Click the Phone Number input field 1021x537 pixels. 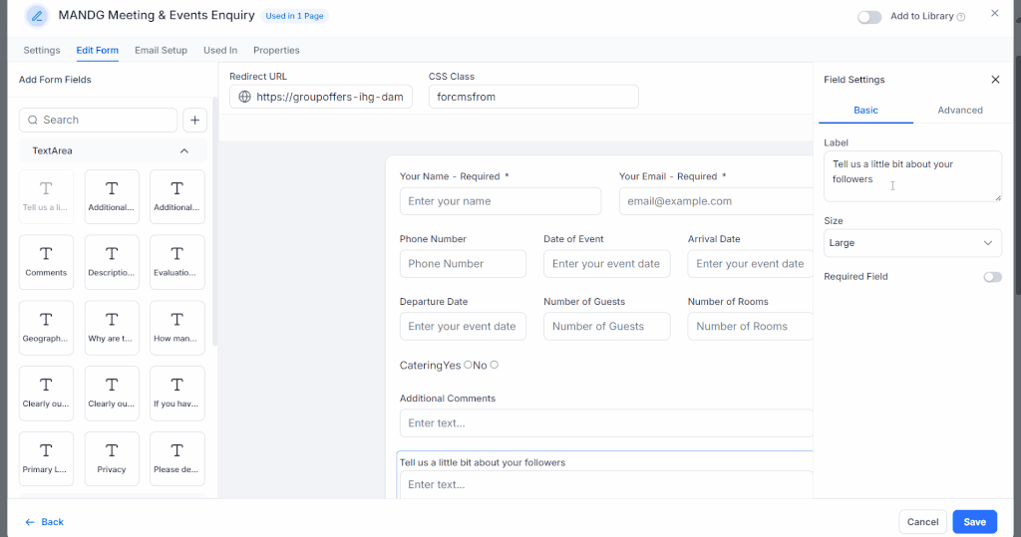click(463, 264)
